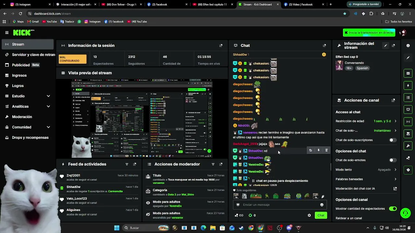Pop out the Acciones de canal panel
The image size is (415, 233).
pos(393,100)
